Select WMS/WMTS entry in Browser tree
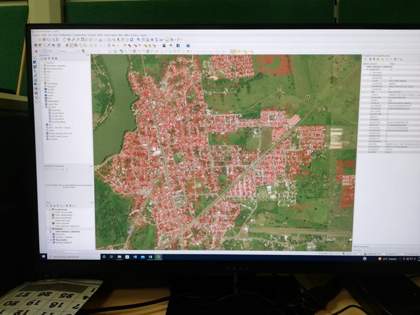 click(x=52, y=101)
